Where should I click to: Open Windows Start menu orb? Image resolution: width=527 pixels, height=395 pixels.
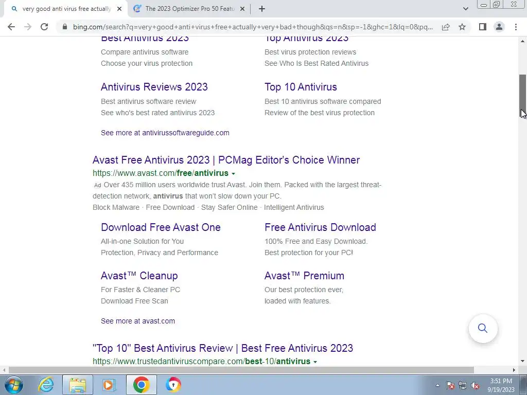(13, 385)
